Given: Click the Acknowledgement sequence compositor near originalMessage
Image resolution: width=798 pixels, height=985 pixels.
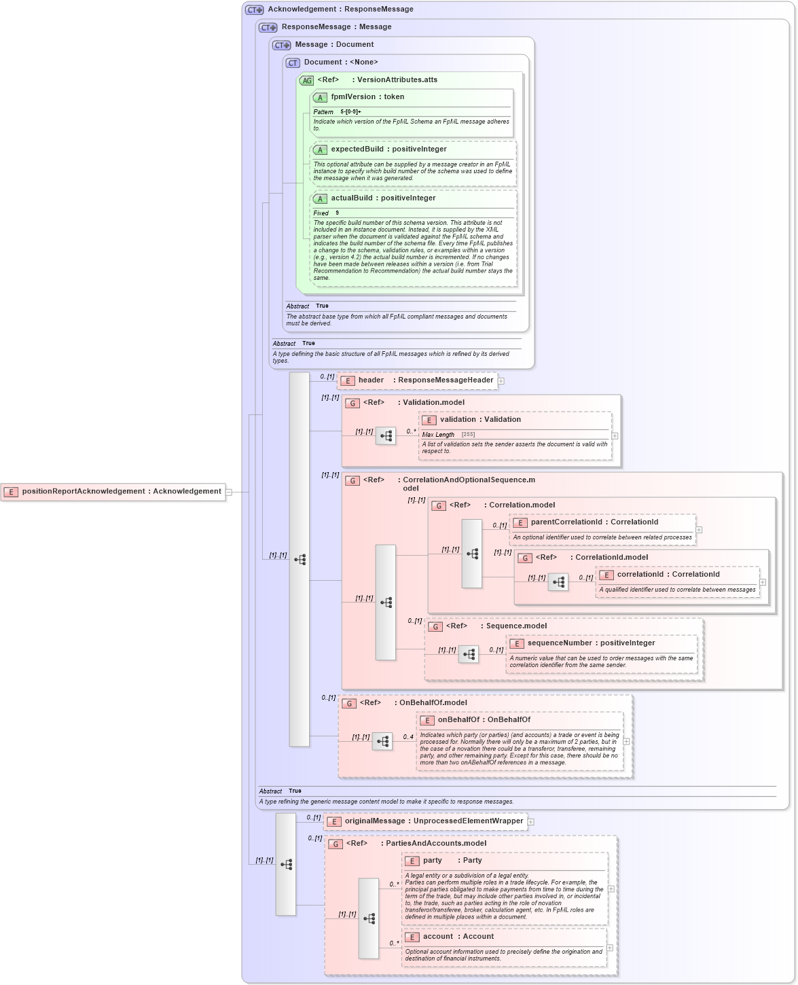Looking at the screenshot, I should 286,864.
